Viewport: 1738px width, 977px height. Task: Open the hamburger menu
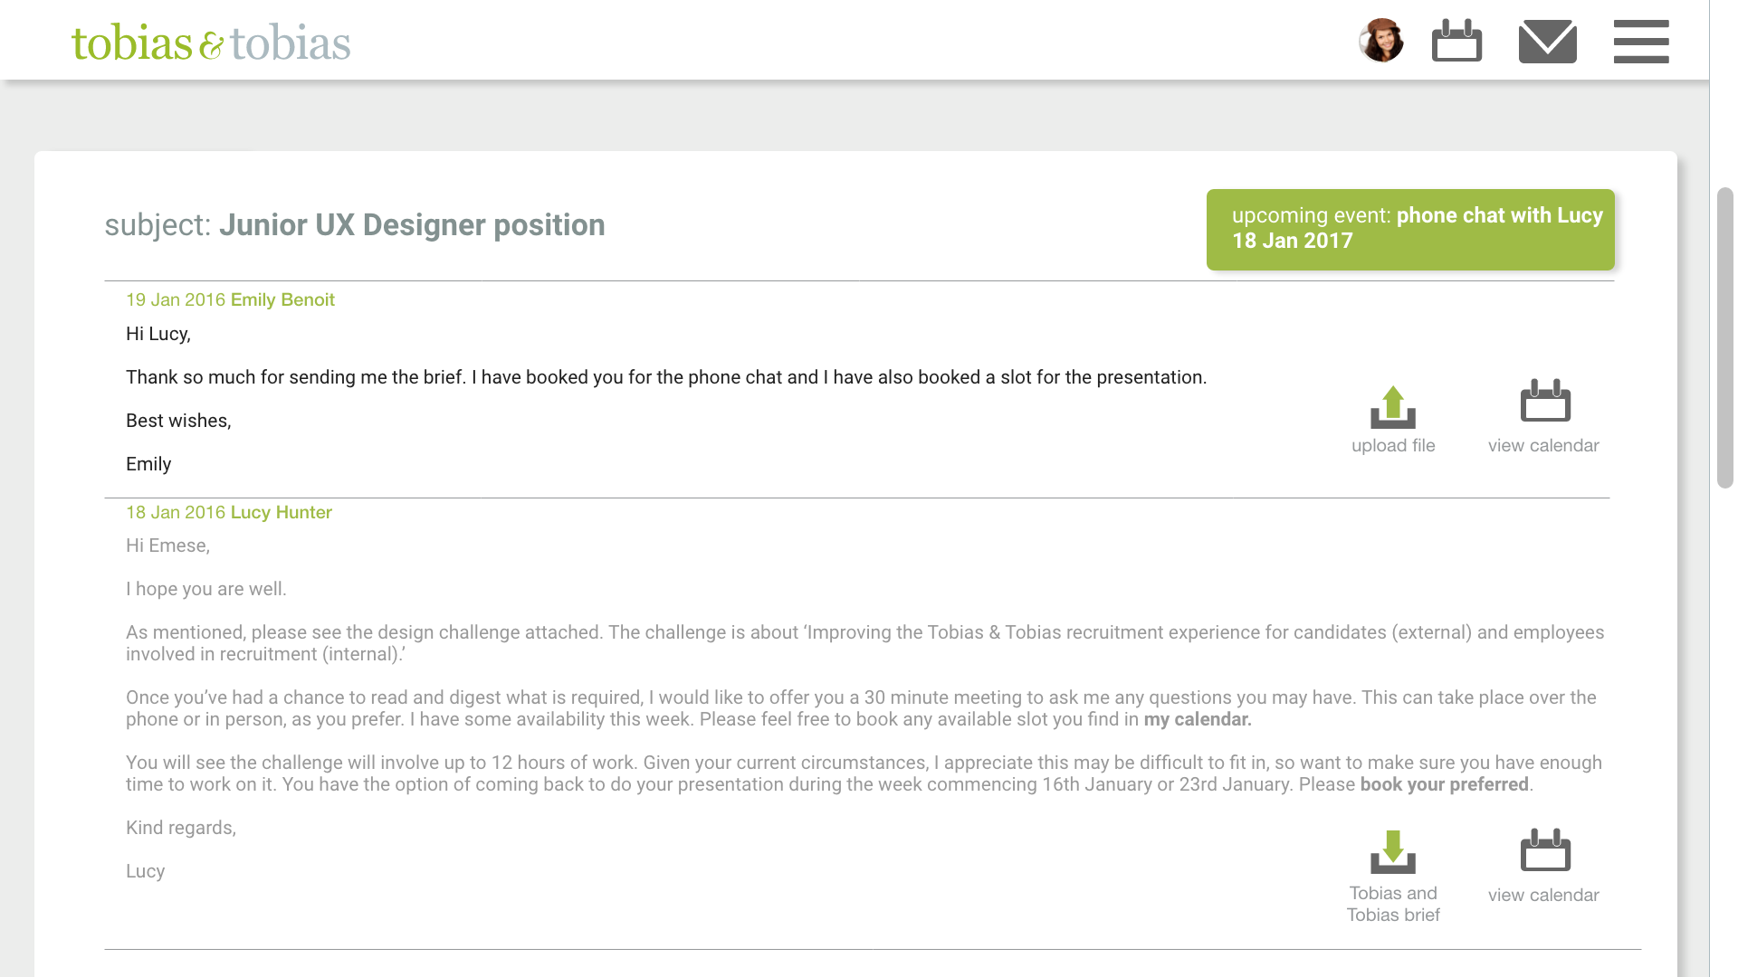[1640, 42]
